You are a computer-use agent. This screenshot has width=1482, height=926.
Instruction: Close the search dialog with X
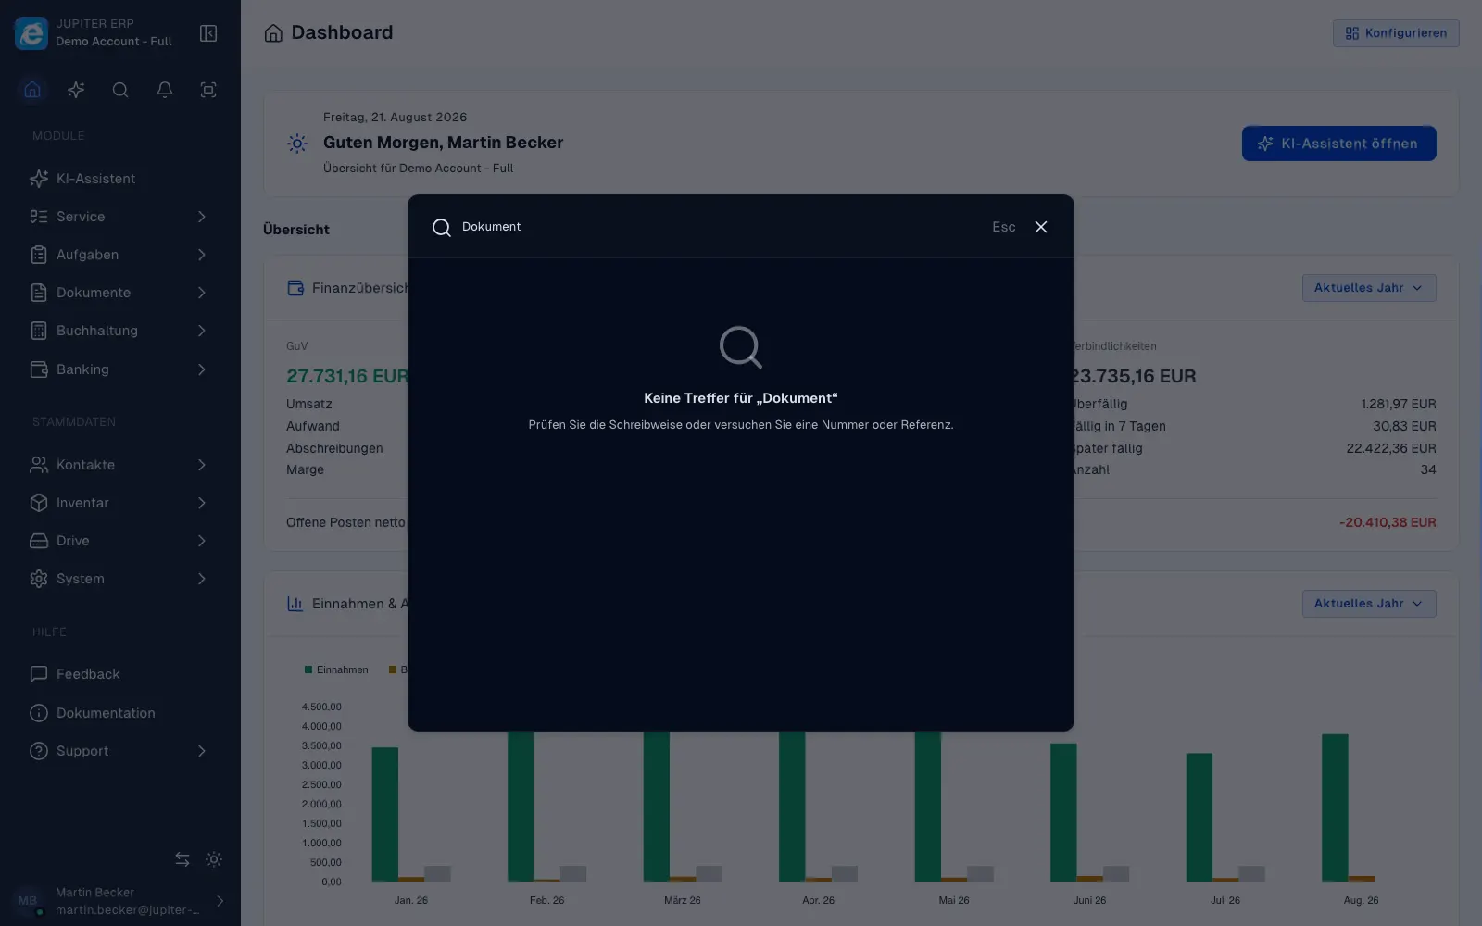[x=1041, y=227]
